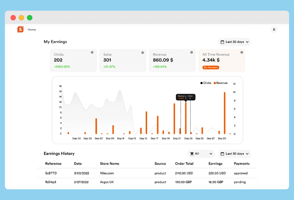The image size is (294, 200).
Task: Click order total 2110.00 USD
Action: tap(184, 173)
